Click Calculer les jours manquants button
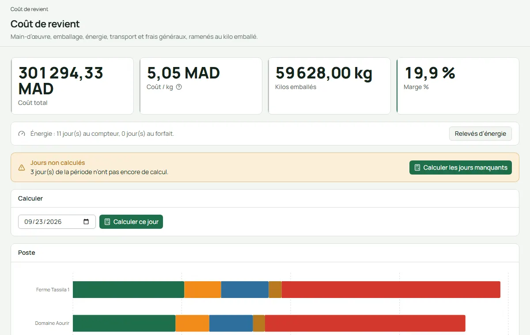Screen dimensions: 530x335 [x=461, y=167]
